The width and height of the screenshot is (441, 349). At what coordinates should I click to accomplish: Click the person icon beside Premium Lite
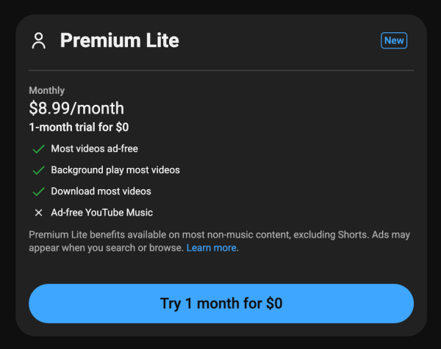click(x=38, y=41)
